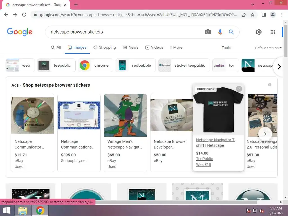The image size is (288, 216).
Task: Show ad information icon
Action: pos(269,85)
